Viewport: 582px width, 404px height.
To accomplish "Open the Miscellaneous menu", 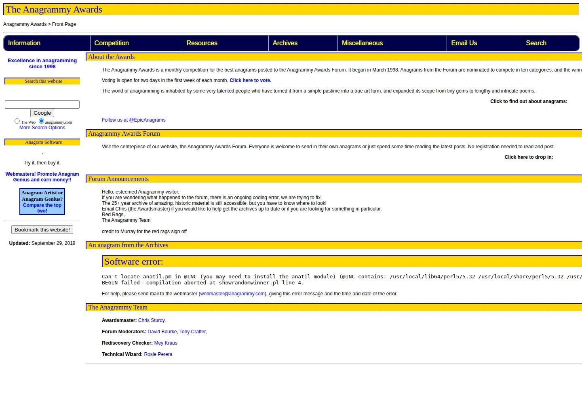I will [x=392, y=43].
